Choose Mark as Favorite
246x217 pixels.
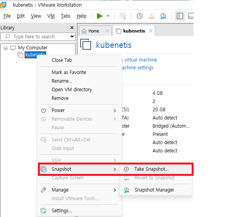click(69, 72)
